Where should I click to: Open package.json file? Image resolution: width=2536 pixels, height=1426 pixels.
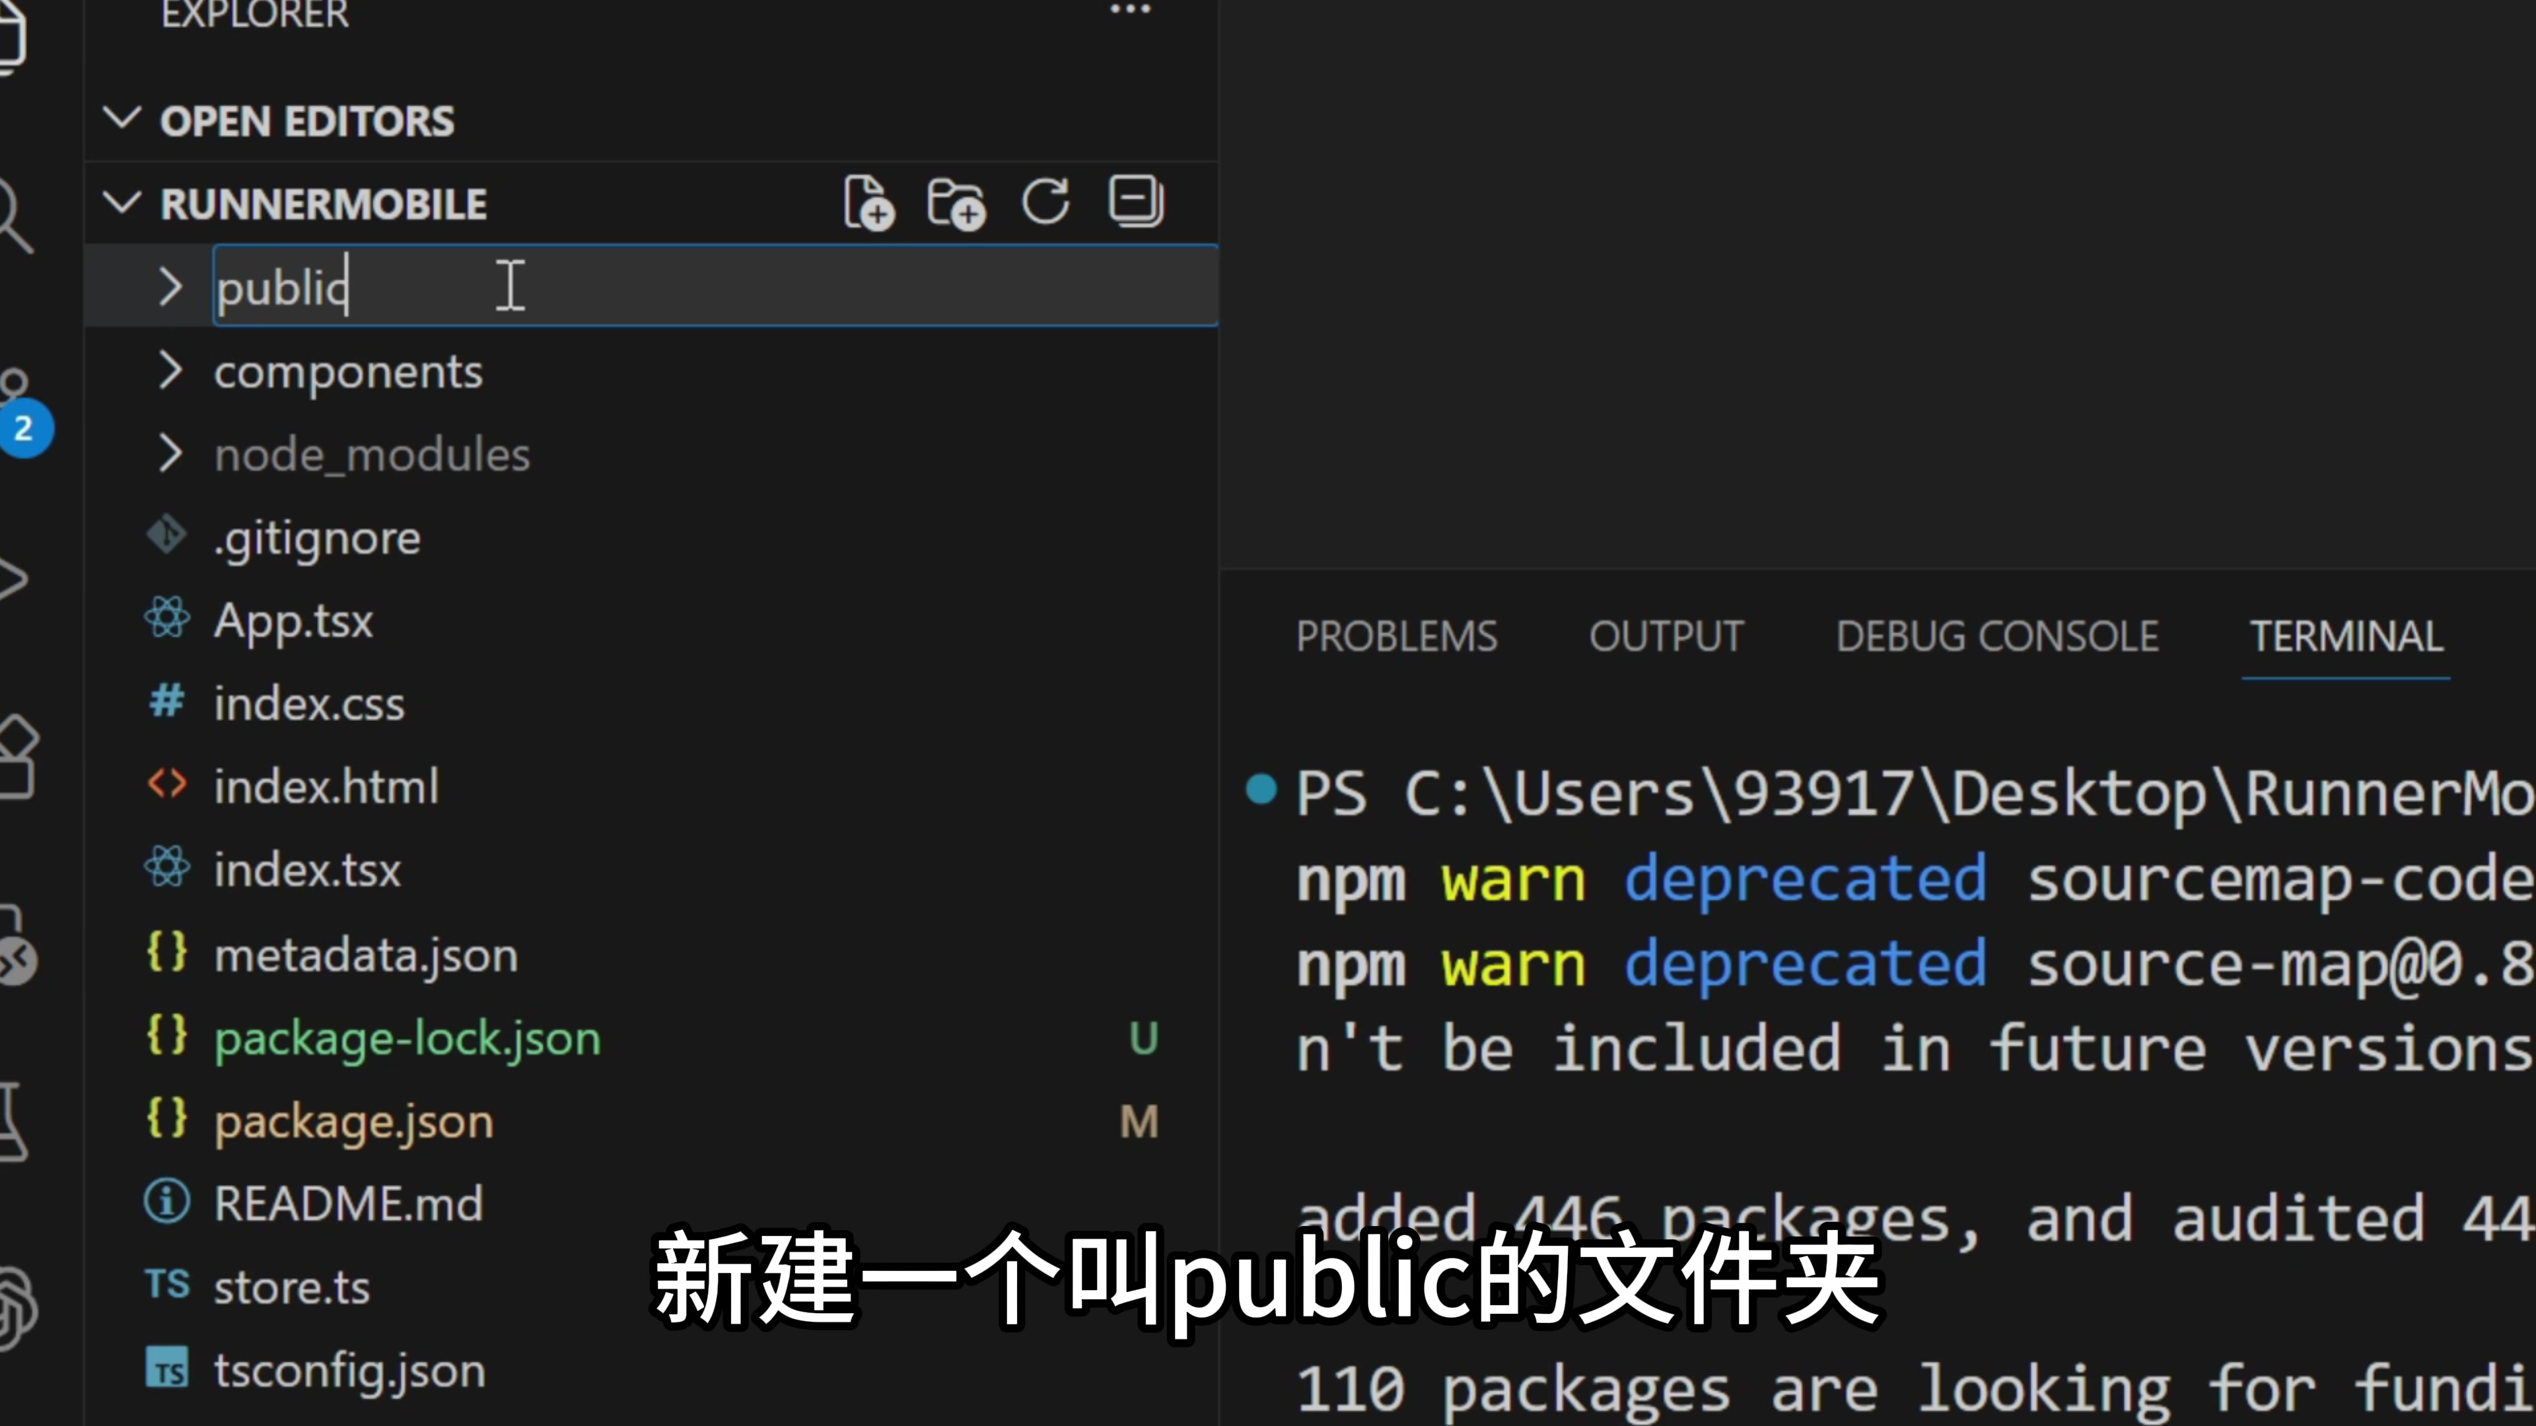coord(353,1122)
